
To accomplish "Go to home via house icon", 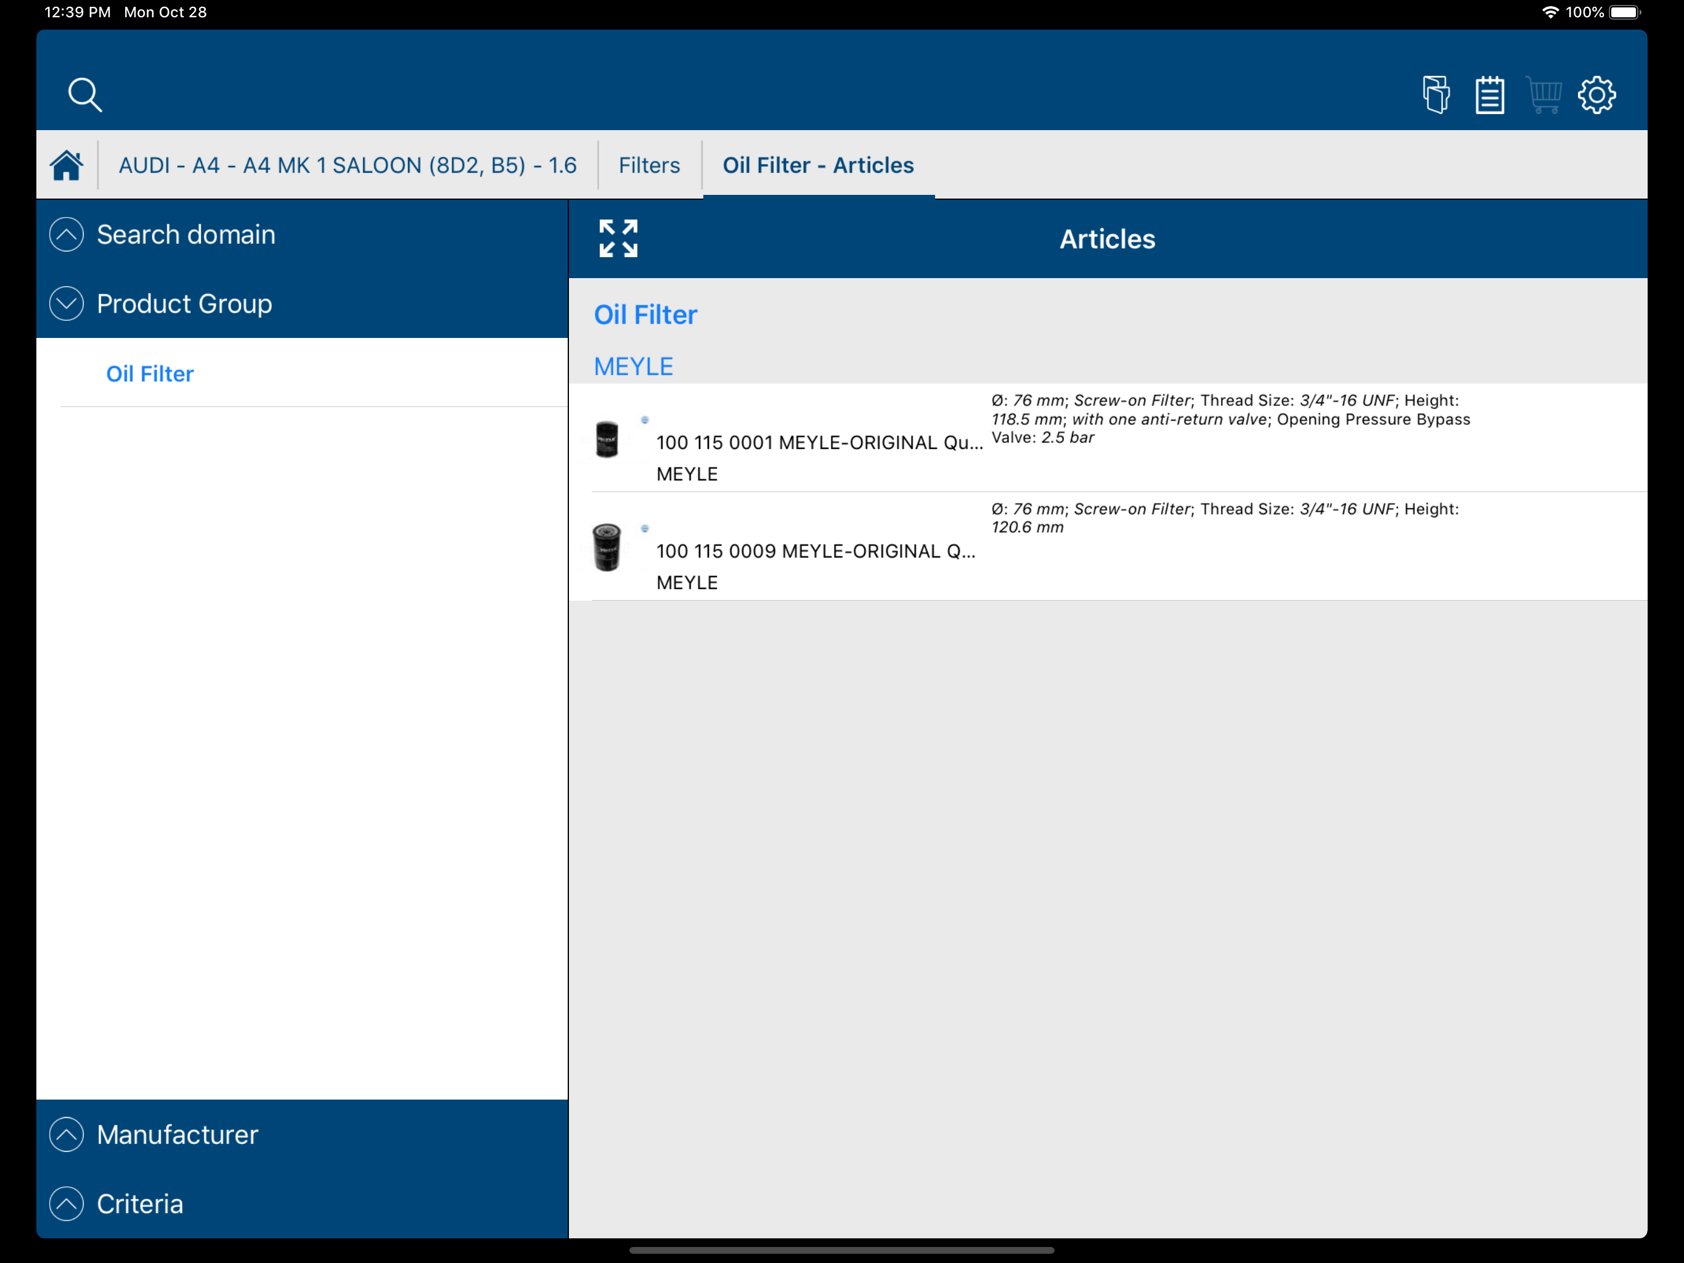I will click(x=67, y=165).
